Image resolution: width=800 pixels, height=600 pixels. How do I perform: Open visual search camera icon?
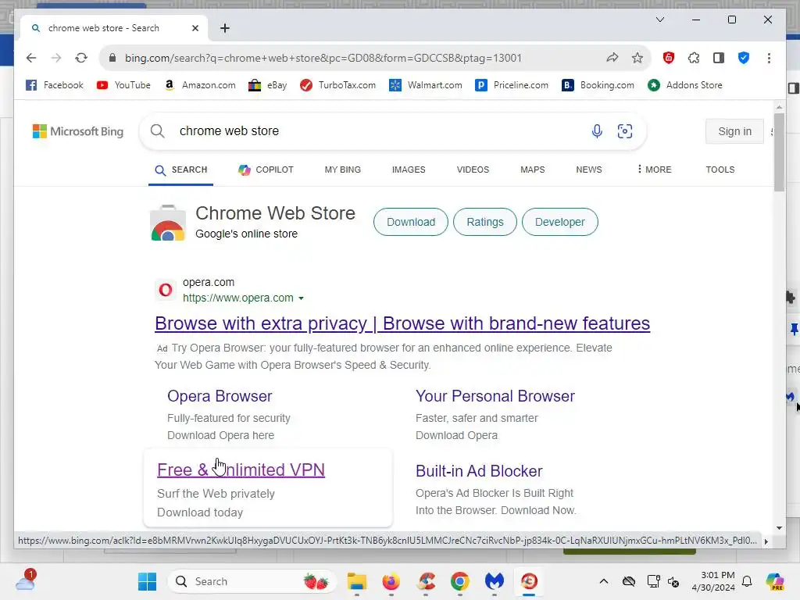(x=625, y=131)
